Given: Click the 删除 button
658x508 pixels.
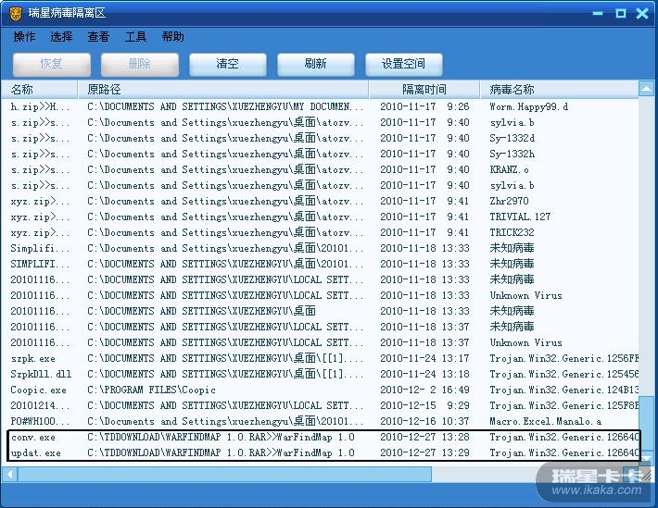Looking at the screenshot, I should click(x=140, y=64).
